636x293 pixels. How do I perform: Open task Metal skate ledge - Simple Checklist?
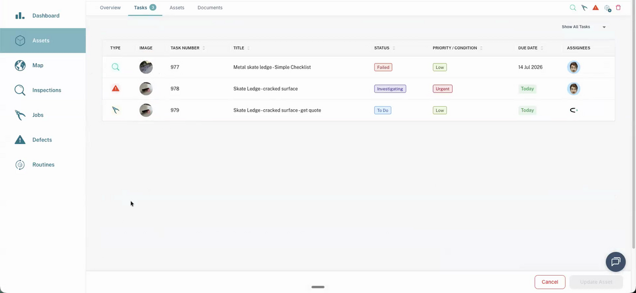[272, 67]
